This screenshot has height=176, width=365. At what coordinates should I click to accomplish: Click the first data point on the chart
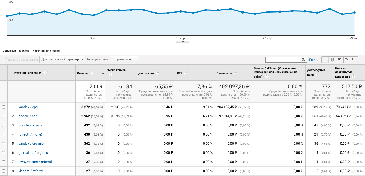tap(7, 16)
